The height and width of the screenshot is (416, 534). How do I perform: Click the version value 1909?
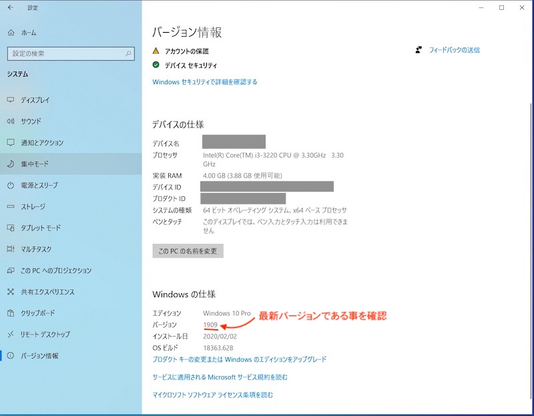210,325
